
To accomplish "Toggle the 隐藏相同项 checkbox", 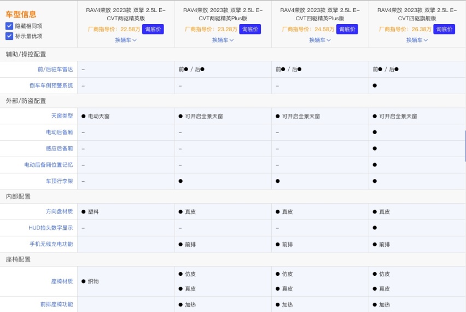I will tap(9, 26).
